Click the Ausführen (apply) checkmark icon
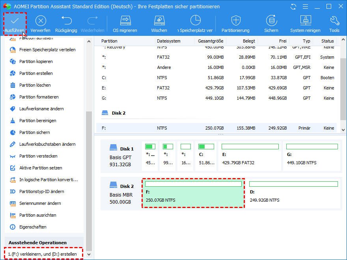347x260 pixels. pyautogui.click(x=15, y=21)
